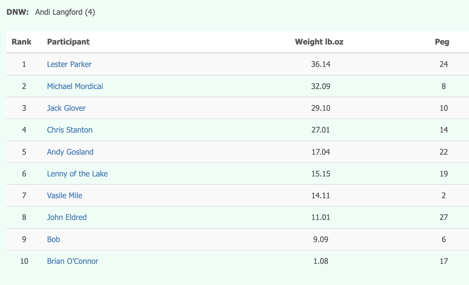469x285 pixels.
Task: Click the rank 10 cell
Action: click(24, 261)
